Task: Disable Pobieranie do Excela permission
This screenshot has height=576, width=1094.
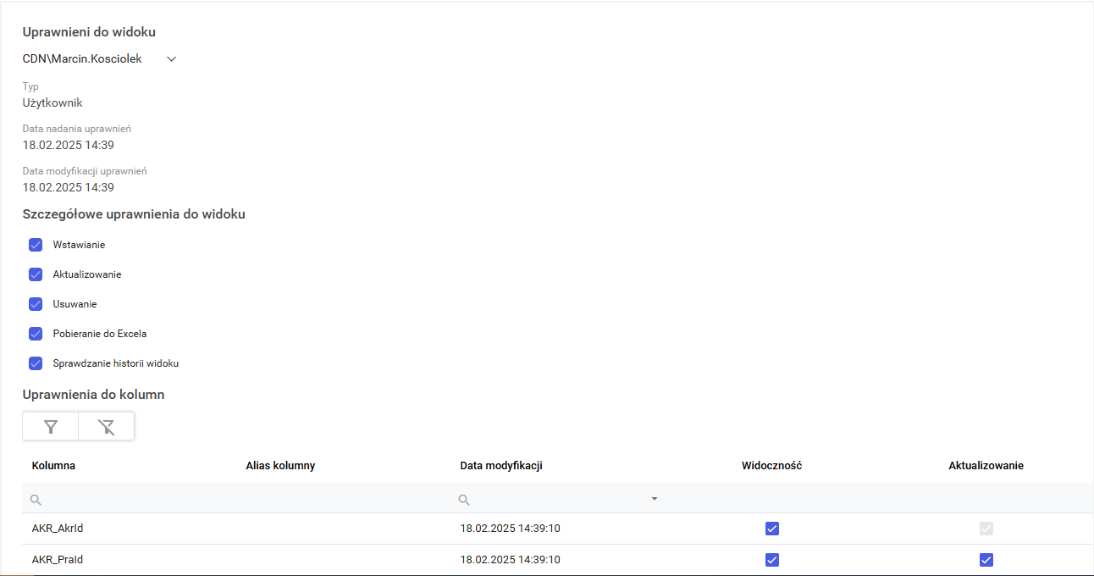Action: click(x=36, y=334)
